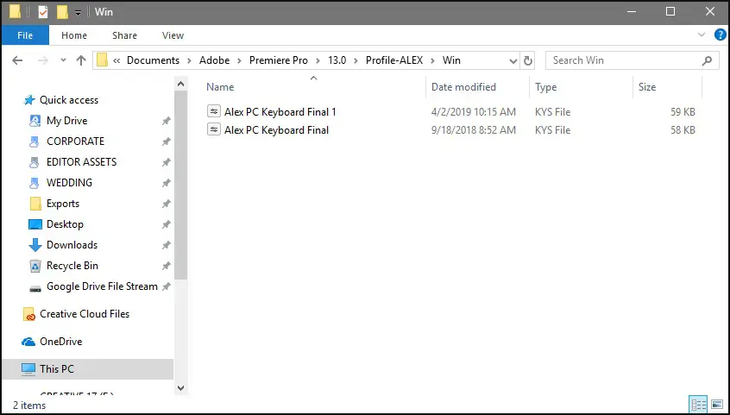Open Desktop in the navigation pane

[65, 224]
